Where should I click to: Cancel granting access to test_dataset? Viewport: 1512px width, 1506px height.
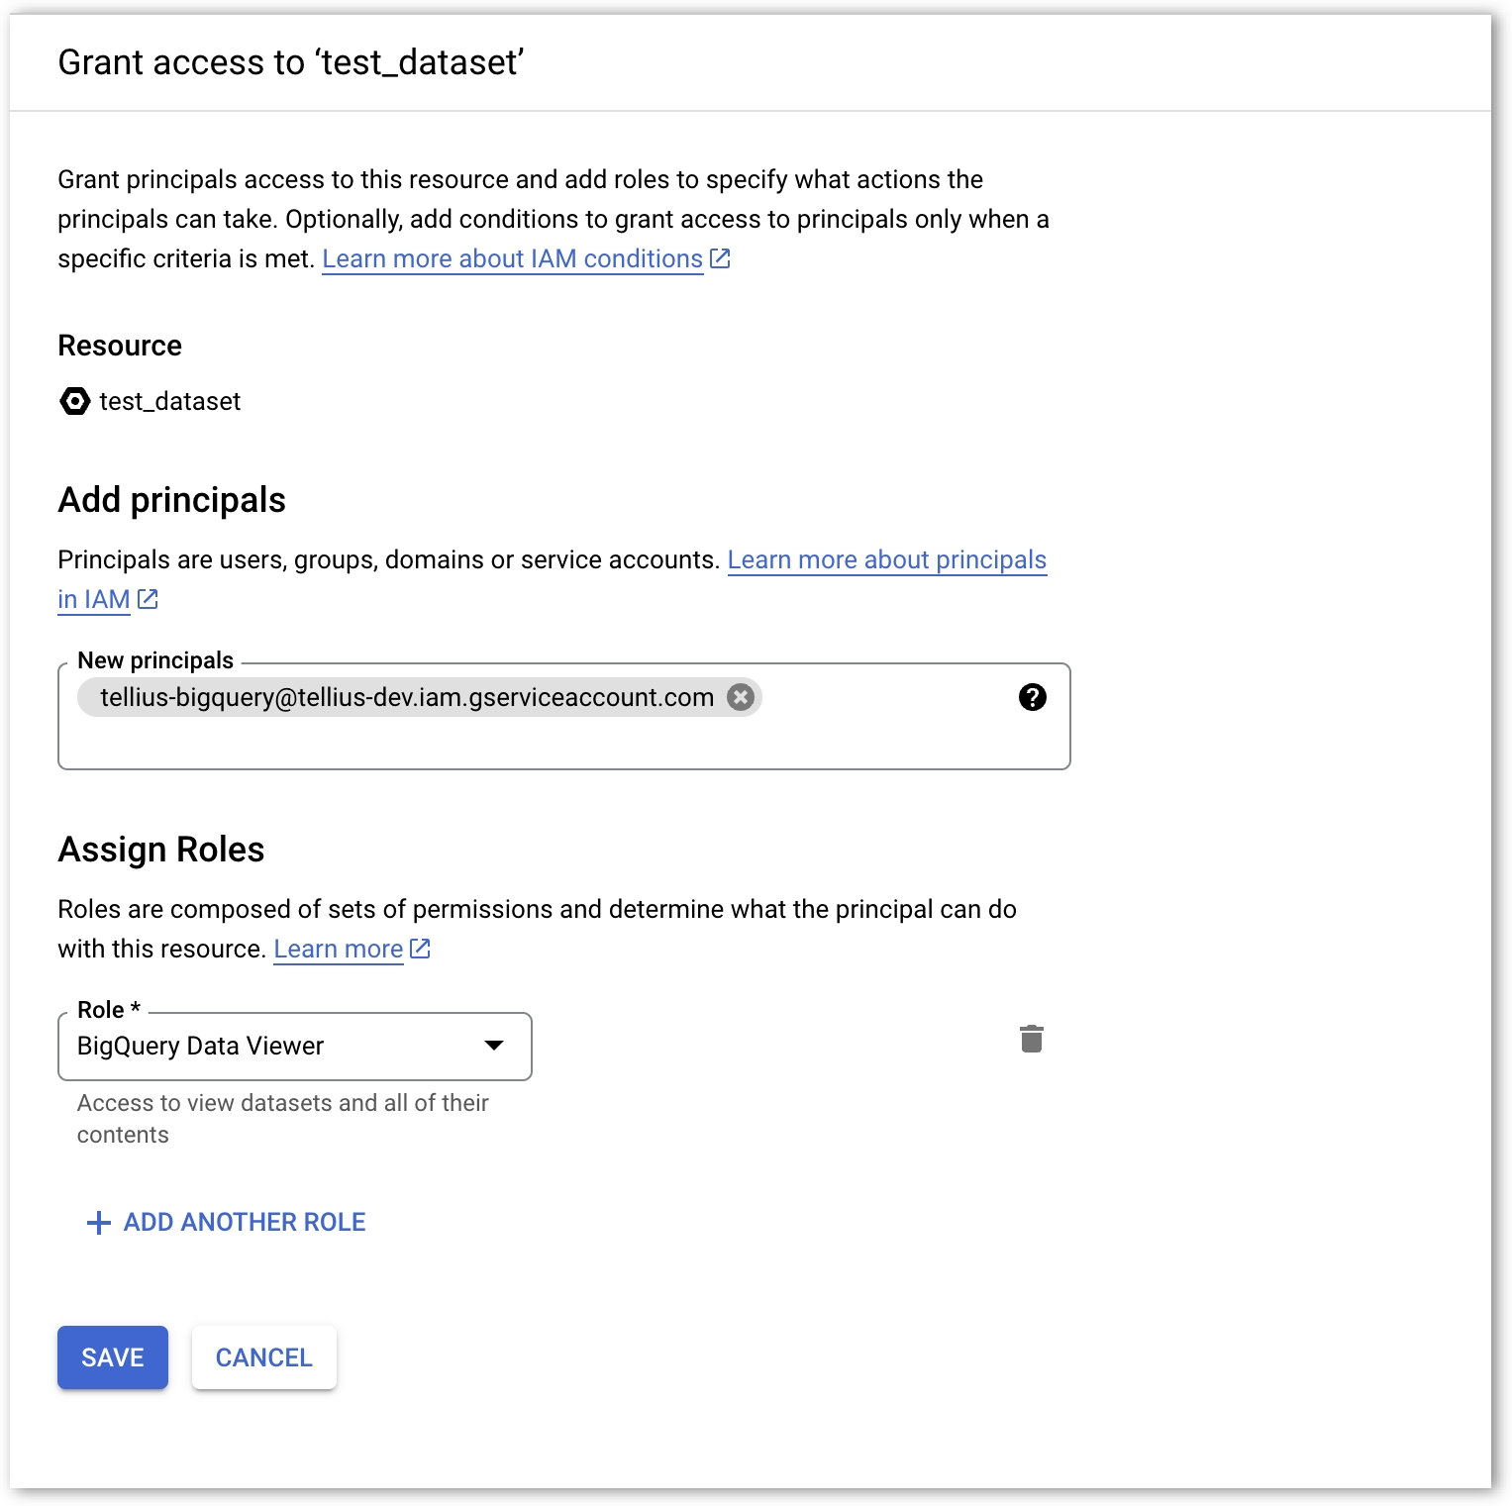tap(263, 1357)
